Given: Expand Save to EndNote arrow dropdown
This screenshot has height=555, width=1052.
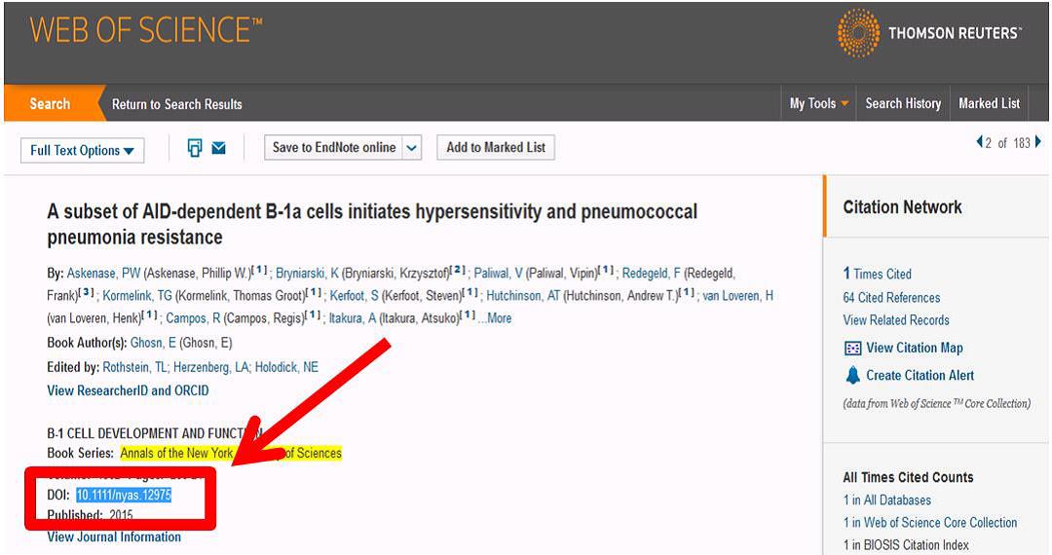Looking at the screenshot, I should pyautogui.click(x=412, y=147).
